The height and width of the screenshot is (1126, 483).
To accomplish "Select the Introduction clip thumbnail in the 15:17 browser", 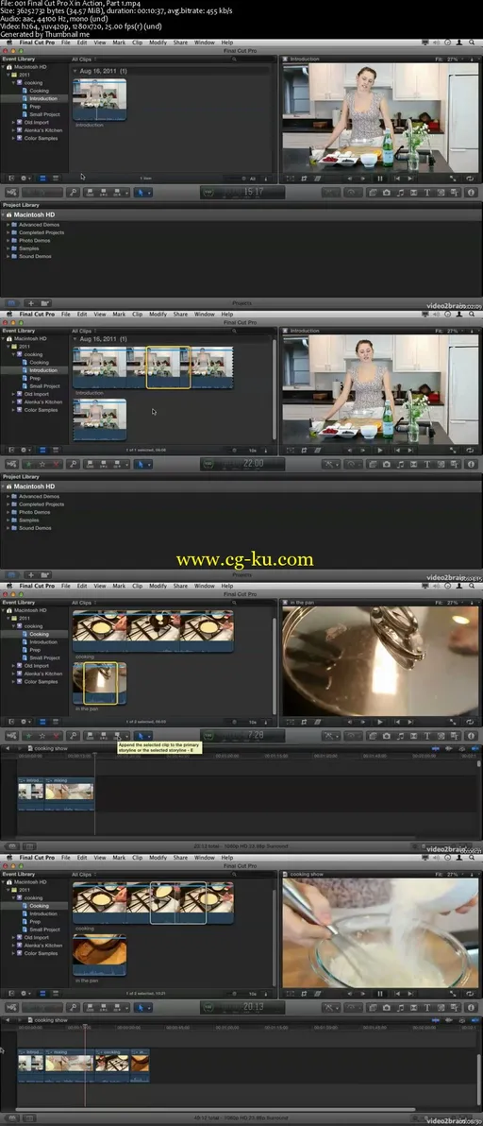I will 100,99.
